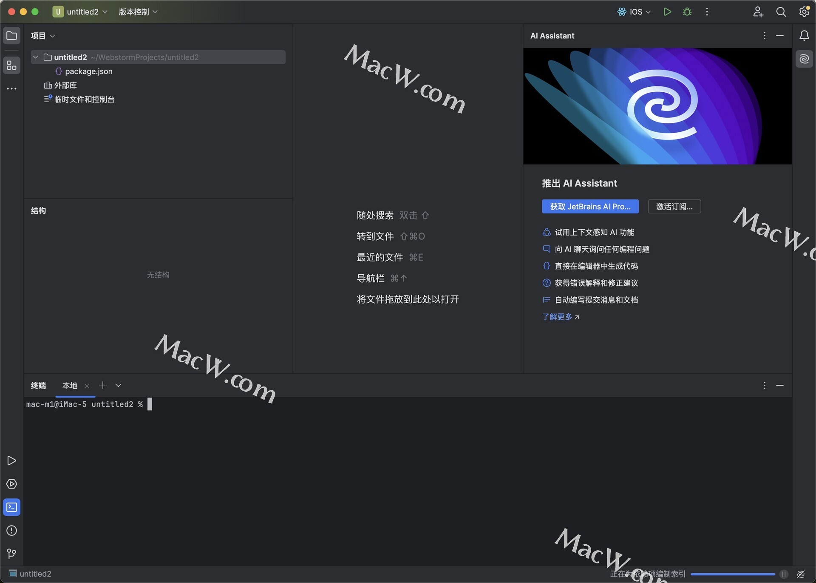The height and width of the screenshot is (583, 816).
Task: Click the 激活订阅 button
Action: tap(674, 207)
